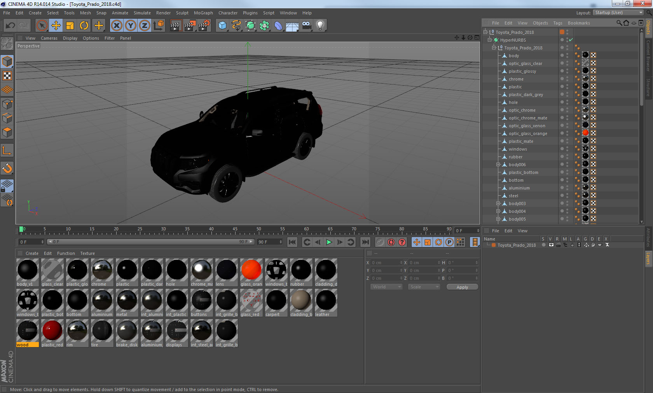
Task: Add a camera object
Action: [306, 26]
